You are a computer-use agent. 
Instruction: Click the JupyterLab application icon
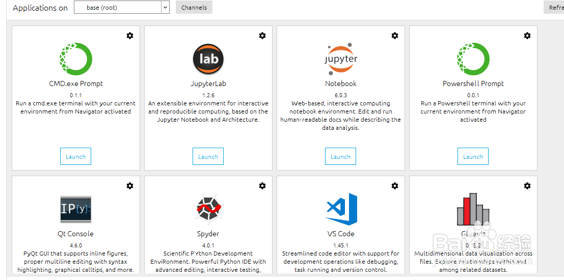click(208, 59)
